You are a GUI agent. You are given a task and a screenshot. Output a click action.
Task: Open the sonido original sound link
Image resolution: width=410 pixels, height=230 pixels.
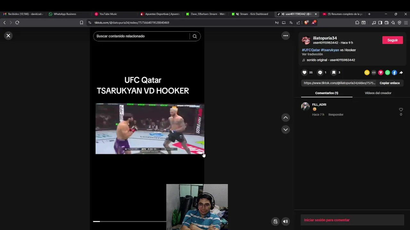pos(331,60)
